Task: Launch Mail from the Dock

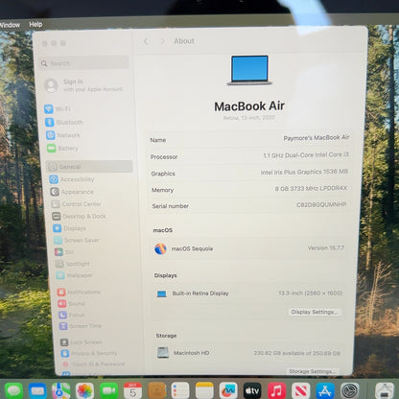Action: point(37,390)
